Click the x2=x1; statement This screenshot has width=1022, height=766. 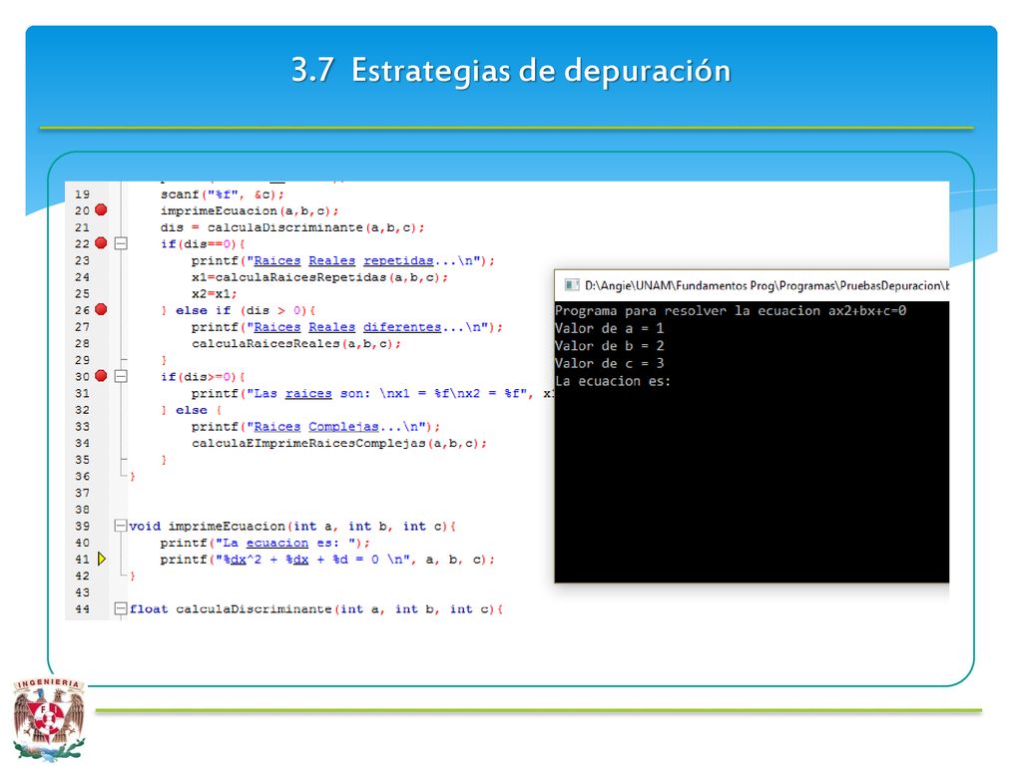215,294
